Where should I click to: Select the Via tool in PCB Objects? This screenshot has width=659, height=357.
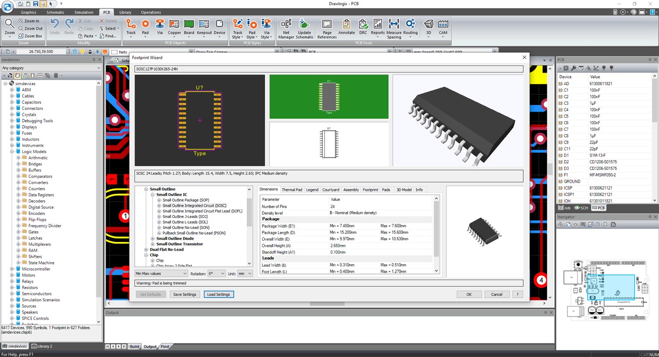160,27
